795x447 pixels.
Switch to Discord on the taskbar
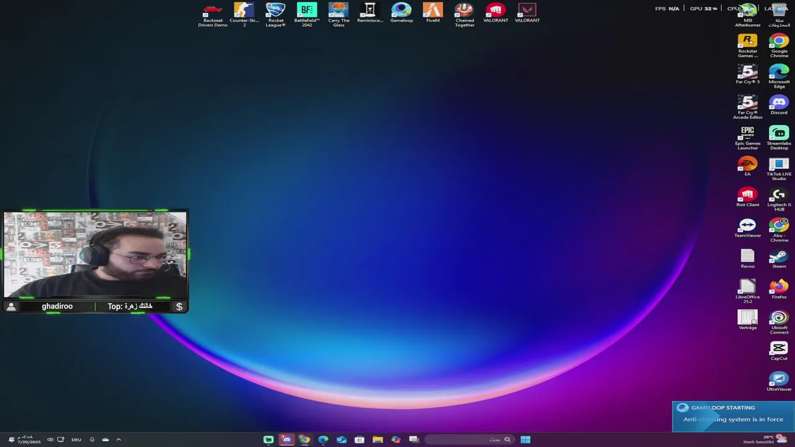click(286, 440)
